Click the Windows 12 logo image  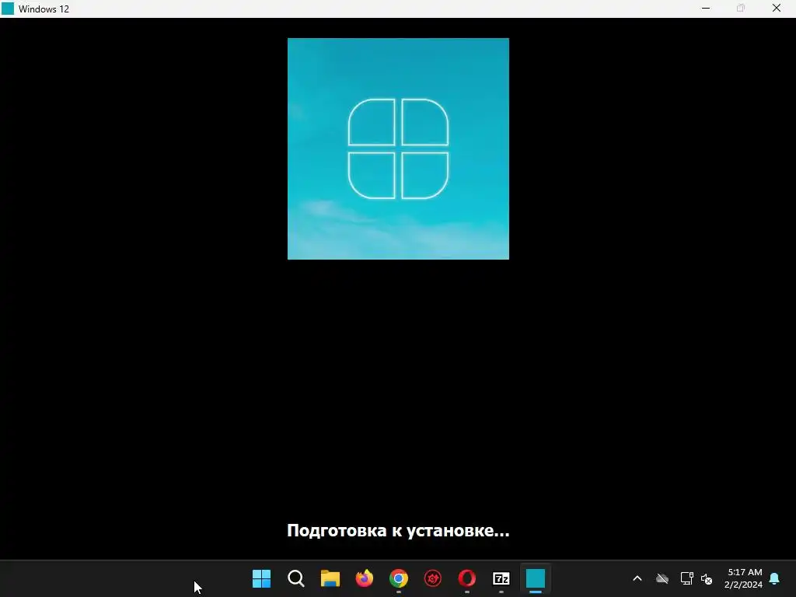(x=398, y=148)
